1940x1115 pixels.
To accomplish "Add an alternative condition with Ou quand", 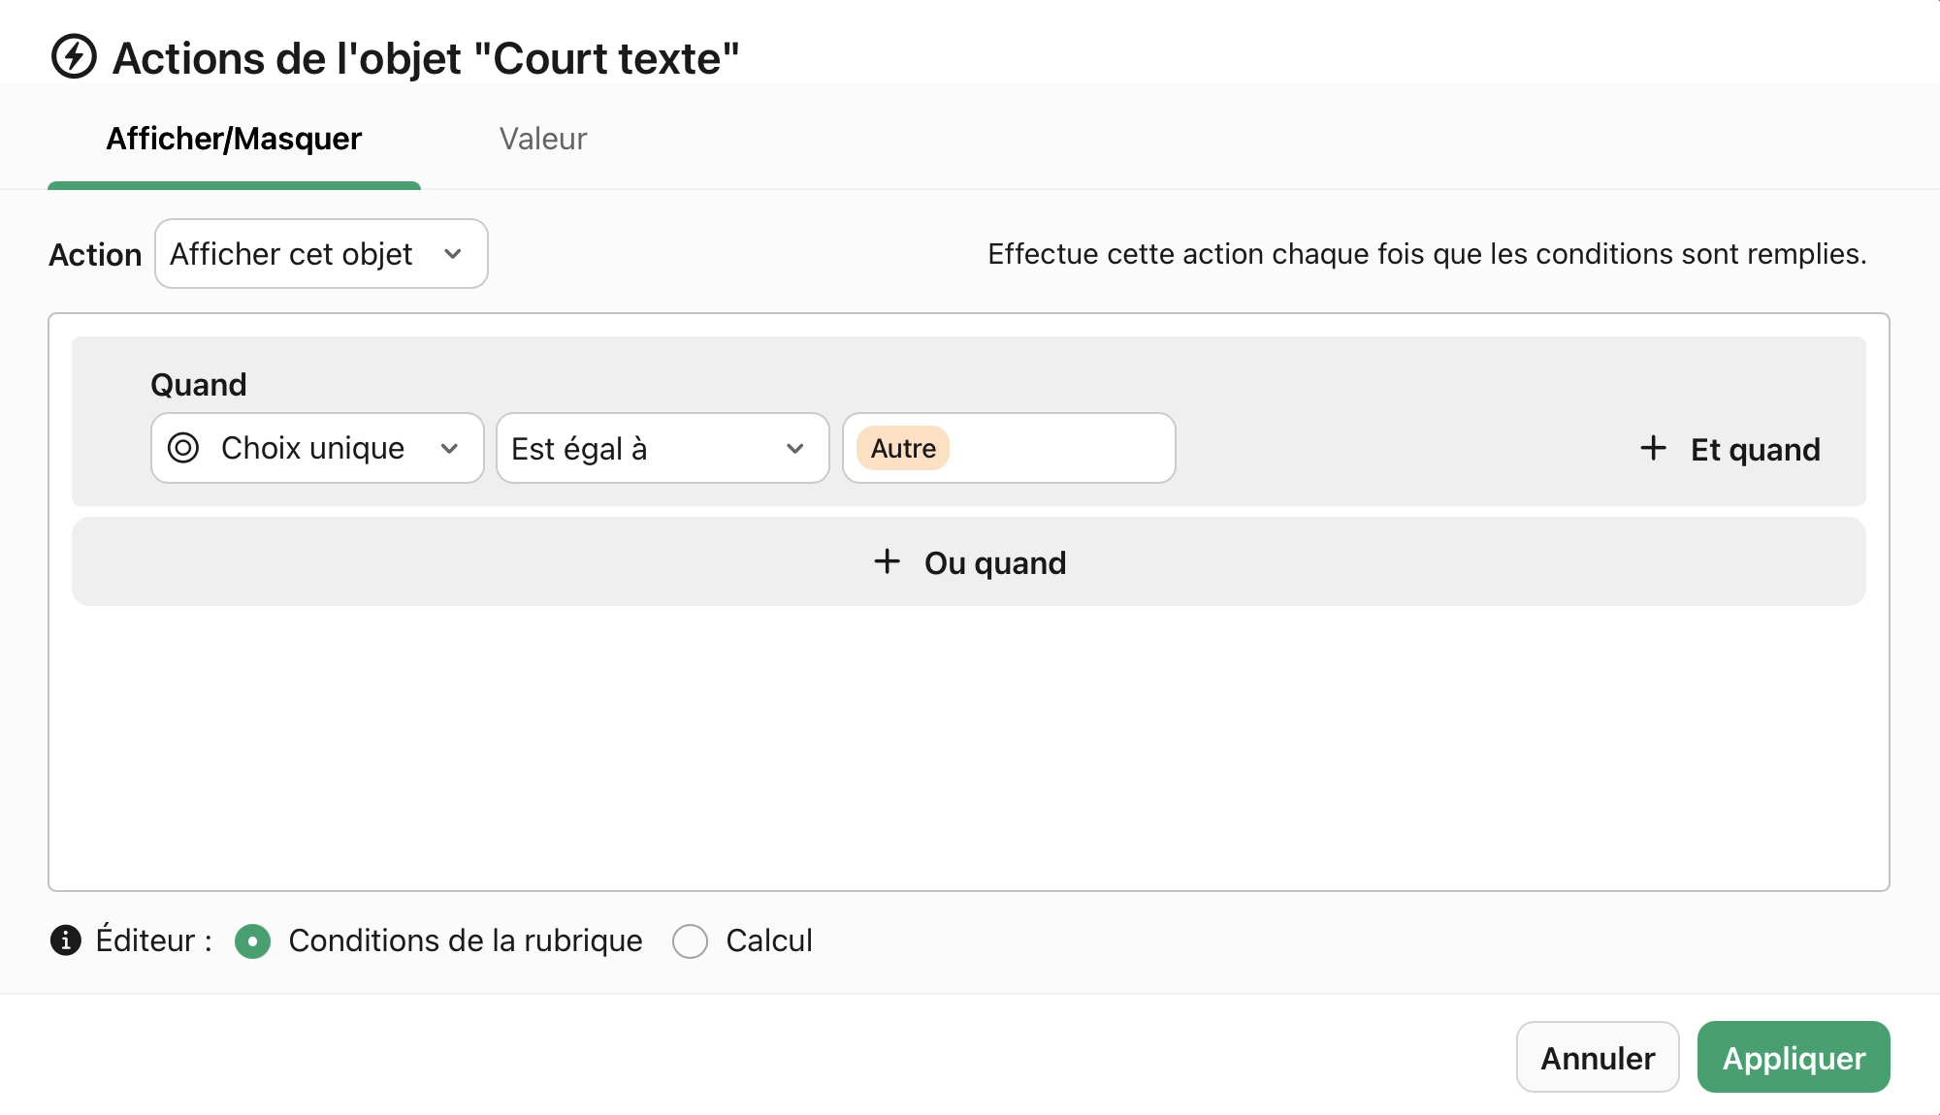I will (968, 562).
